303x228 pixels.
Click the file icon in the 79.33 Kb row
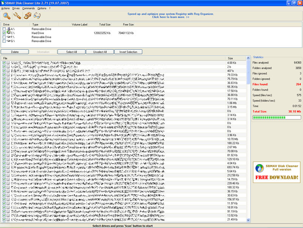[x=8, y=75]
